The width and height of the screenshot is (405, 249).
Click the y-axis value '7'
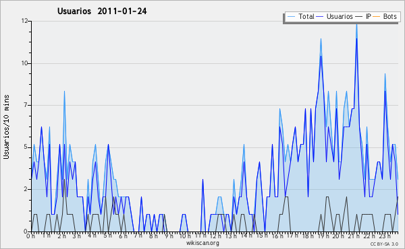(x=26, y=105)
